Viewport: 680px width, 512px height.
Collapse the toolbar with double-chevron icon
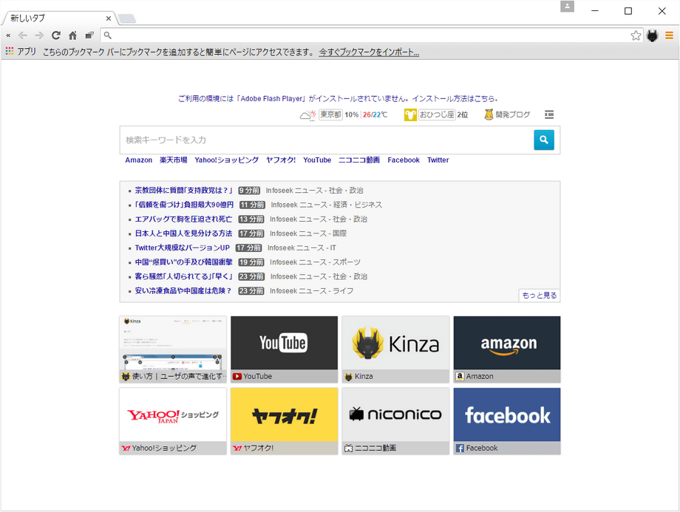8,35
